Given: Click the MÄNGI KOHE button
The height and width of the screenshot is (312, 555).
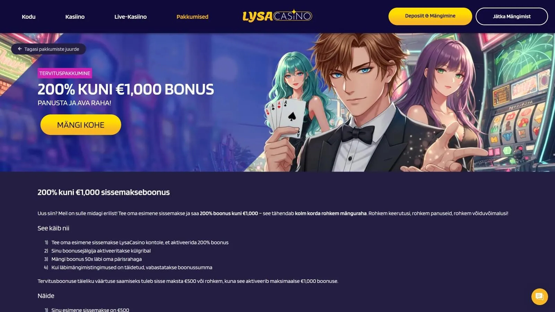Looking at the screenshot, I should 81,125.
